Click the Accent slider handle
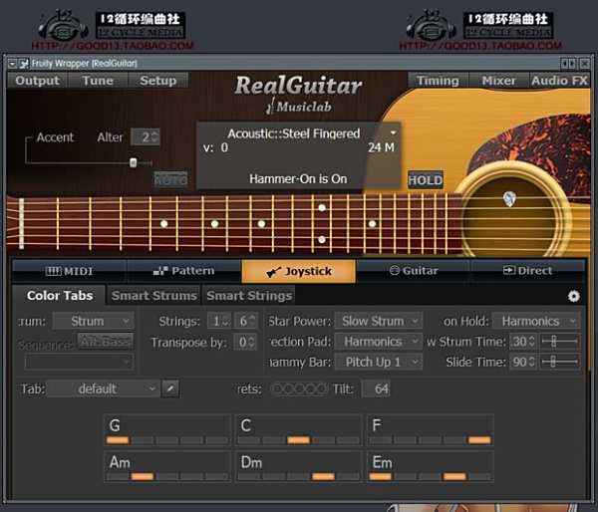This screenshot has height=512, width=598. click(x=133, y=162)
